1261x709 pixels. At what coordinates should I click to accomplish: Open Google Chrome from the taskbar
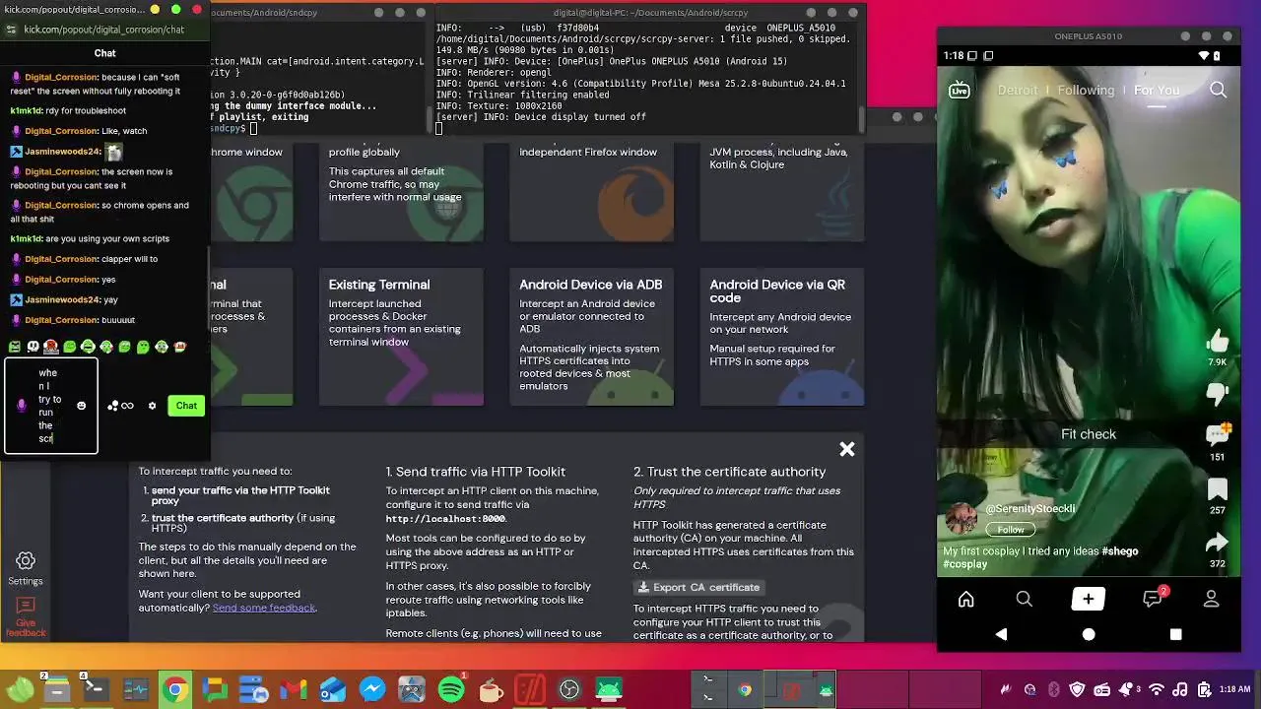[x=175, y=690]
